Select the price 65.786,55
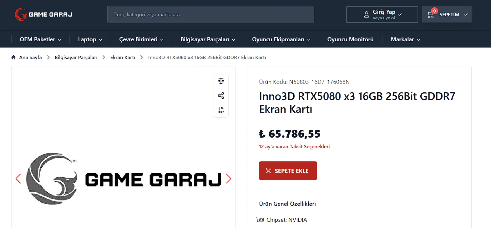The image size is (491, 228). [290, 134]
